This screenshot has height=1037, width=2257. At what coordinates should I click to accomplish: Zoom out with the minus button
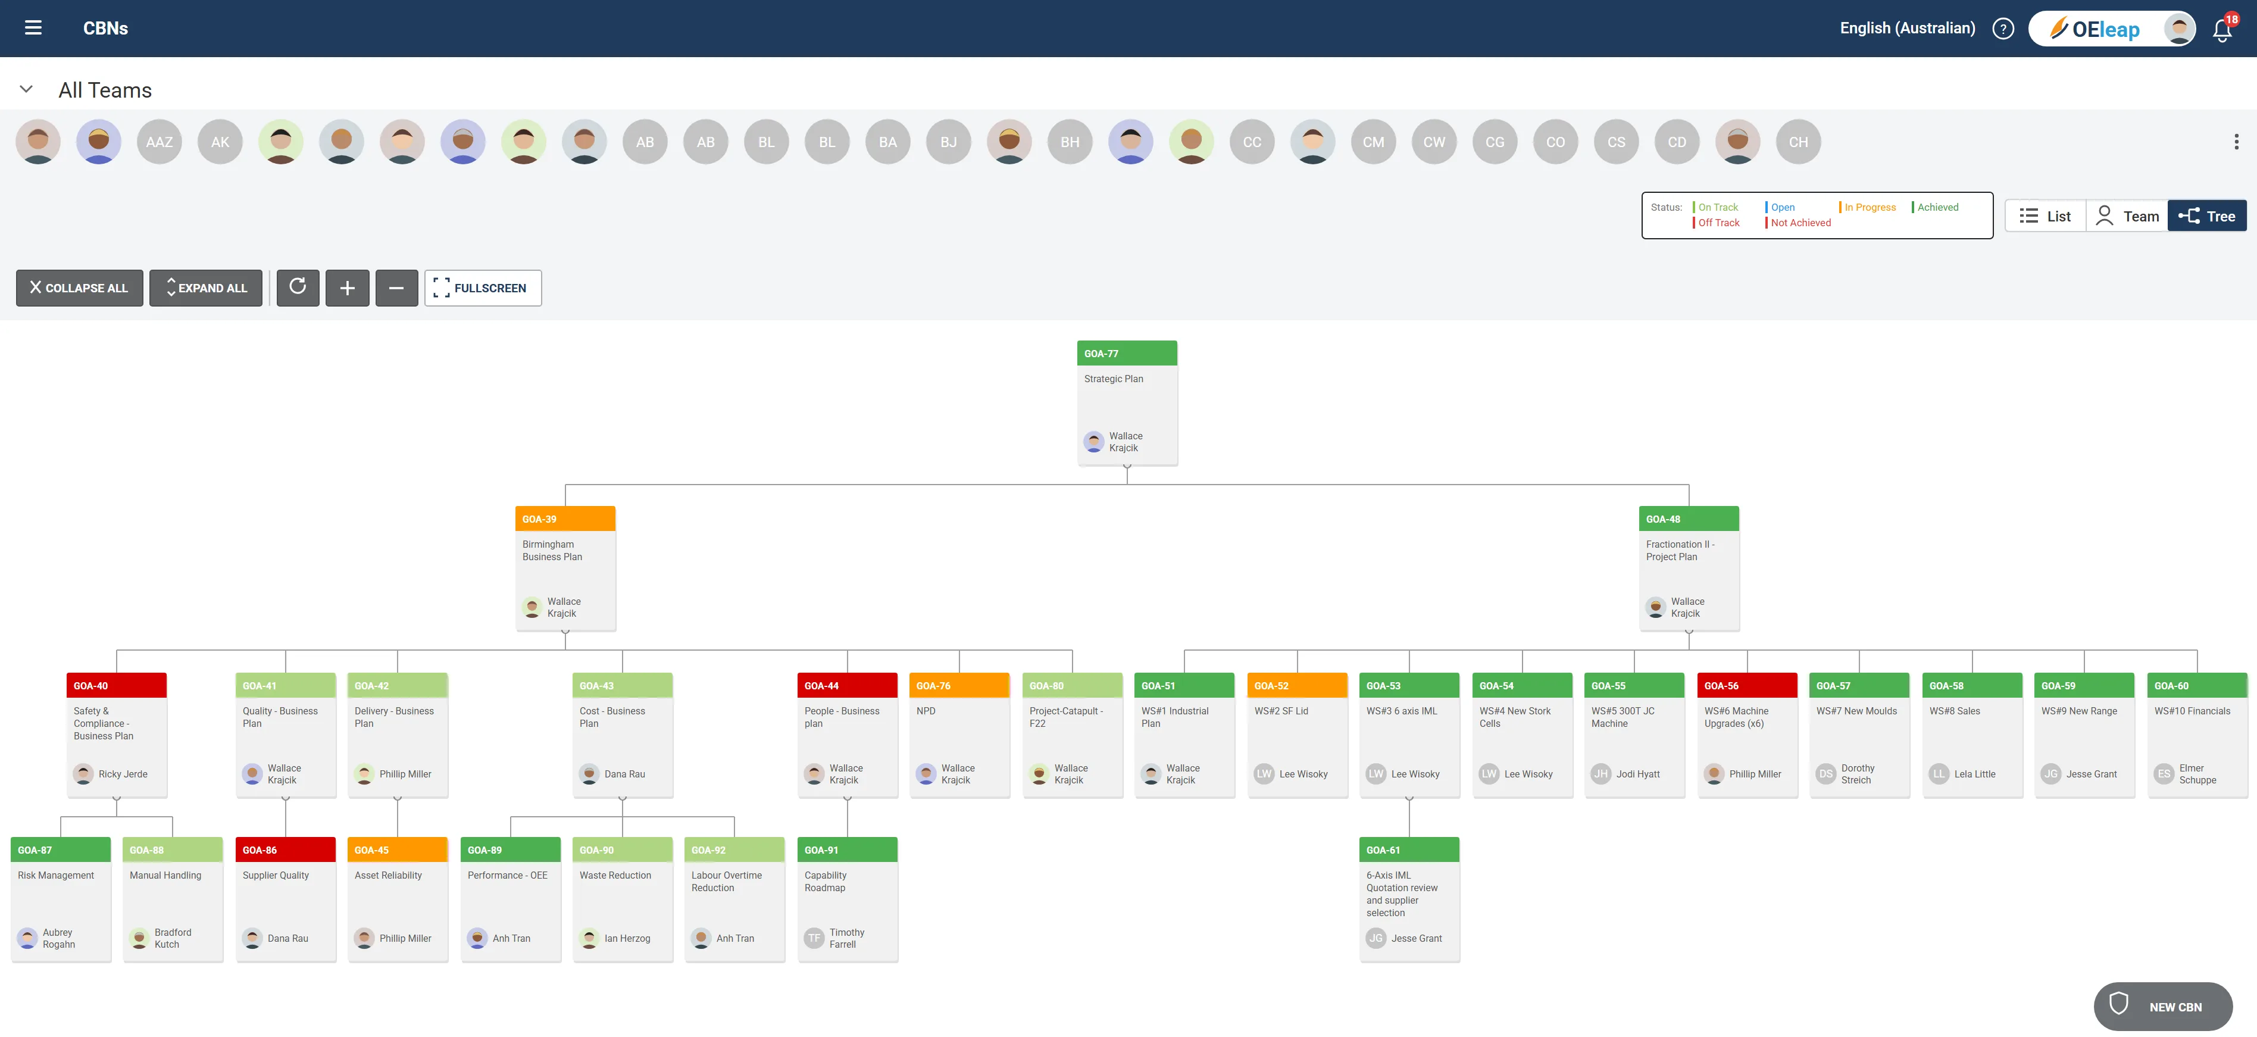(396, 288)
